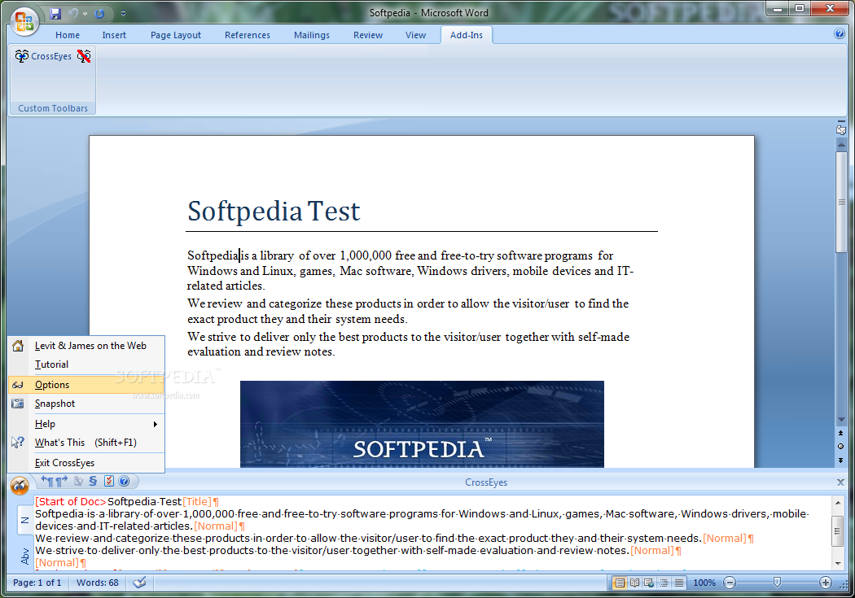The width and height of the screenshot is (855, 598).
Task: Click the zoom slider handle
Action: [x=777, y=583]
